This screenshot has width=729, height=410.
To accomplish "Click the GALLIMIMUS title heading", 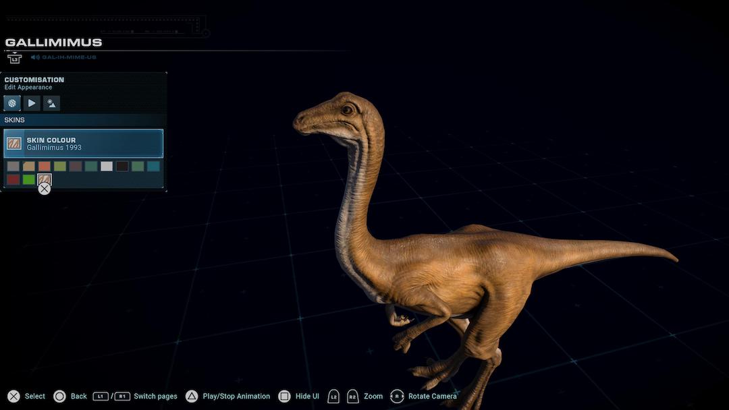I will coord(53,42).
